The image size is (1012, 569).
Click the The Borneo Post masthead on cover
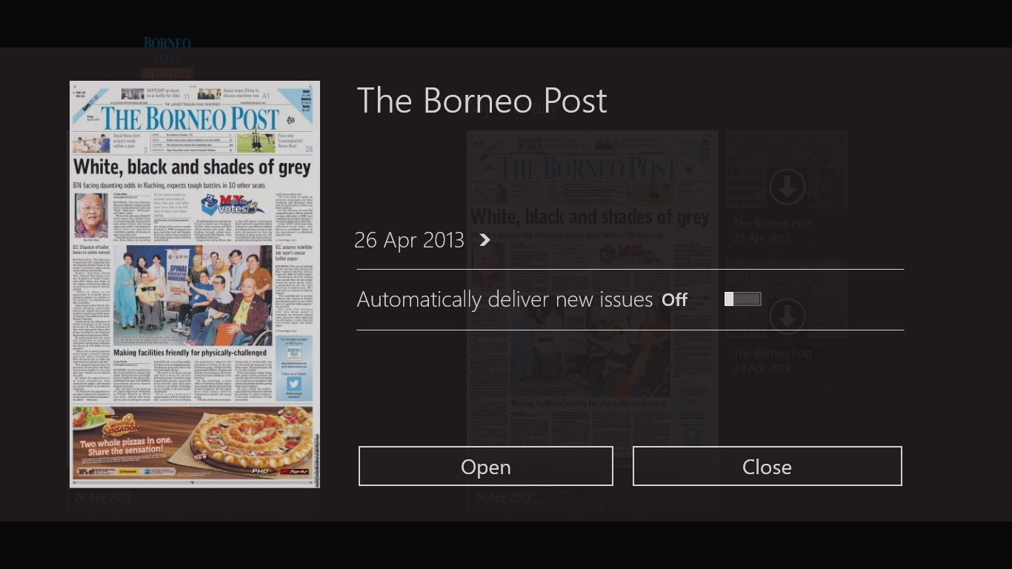[x=190, y=119]
